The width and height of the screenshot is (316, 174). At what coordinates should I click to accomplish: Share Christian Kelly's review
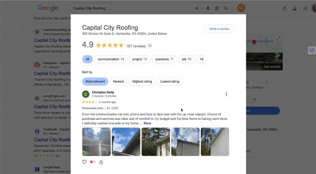(x=101, y=162)
